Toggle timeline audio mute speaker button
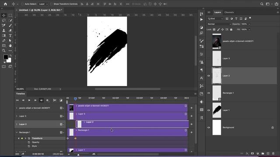Image resolution: width=280 pixels, height=157 pixels. coord(41,100)
